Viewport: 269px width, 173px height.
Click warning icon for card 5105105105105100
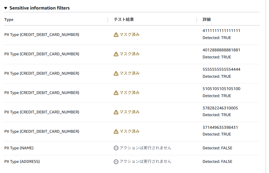116,93
